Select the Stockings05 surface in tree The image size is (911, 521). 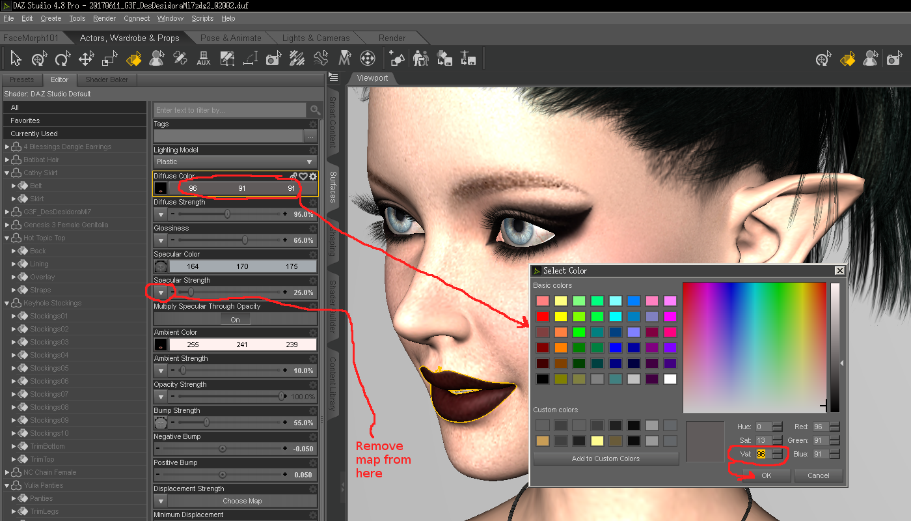pos(49,368)
